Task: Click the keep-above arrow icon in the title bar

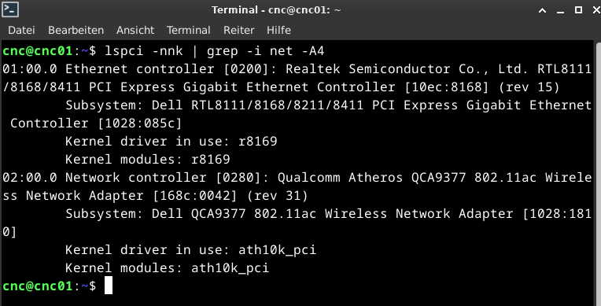Action: pyautogui.click(x=542, y=11)
